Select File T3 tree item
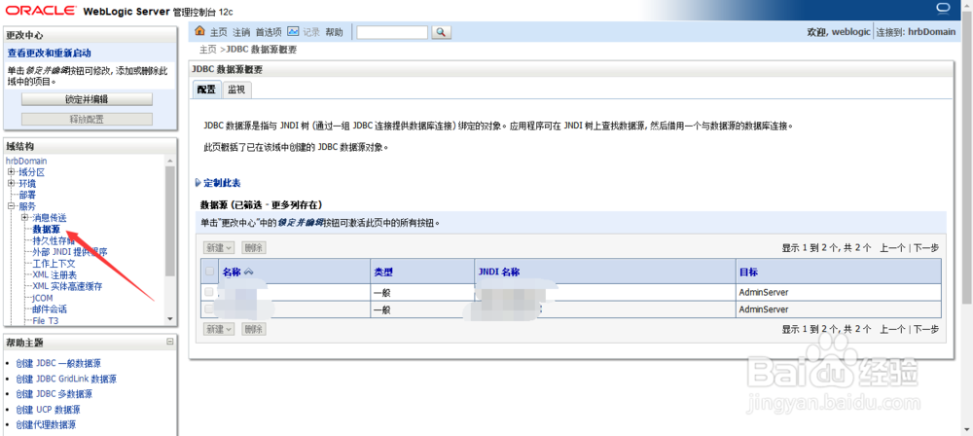The width and height of the screenshot is (973, 436). click(x=47, y=320)
